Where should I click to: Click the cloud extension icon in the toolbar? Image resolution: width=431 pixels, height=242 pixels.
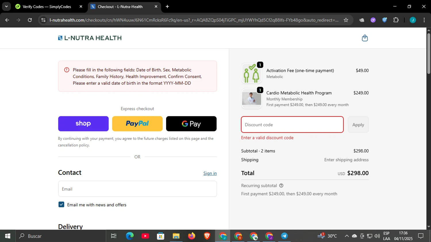pyautogui.click(x=362, y=20)
